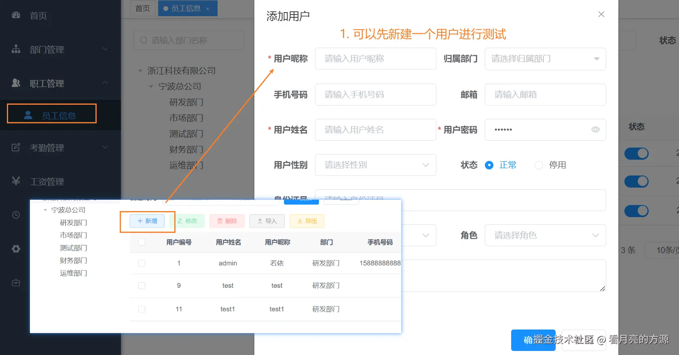Click 用户姓名 input field
Image resolution: width=679 pixels, height=355 pixels.
[375, 130]
